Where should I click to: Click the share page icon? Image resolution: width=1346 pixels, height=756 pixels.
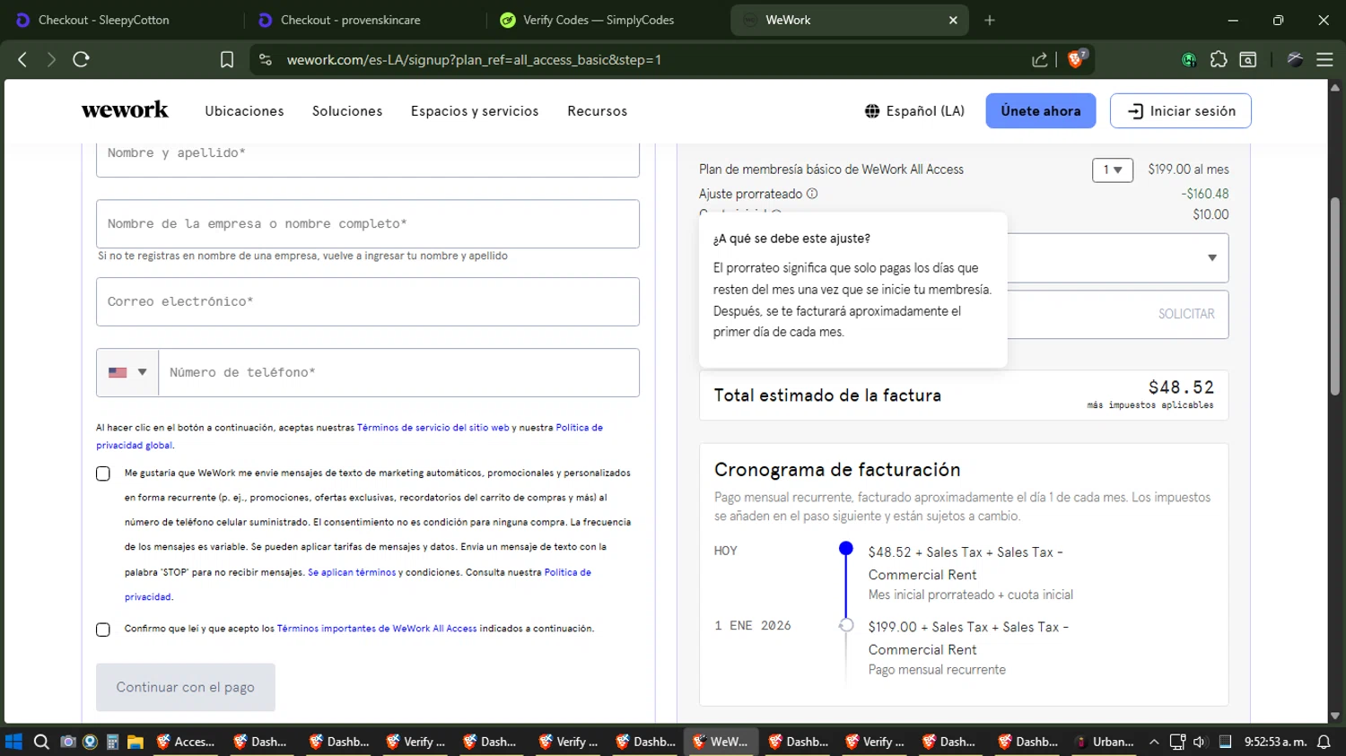coord(1040,59)
